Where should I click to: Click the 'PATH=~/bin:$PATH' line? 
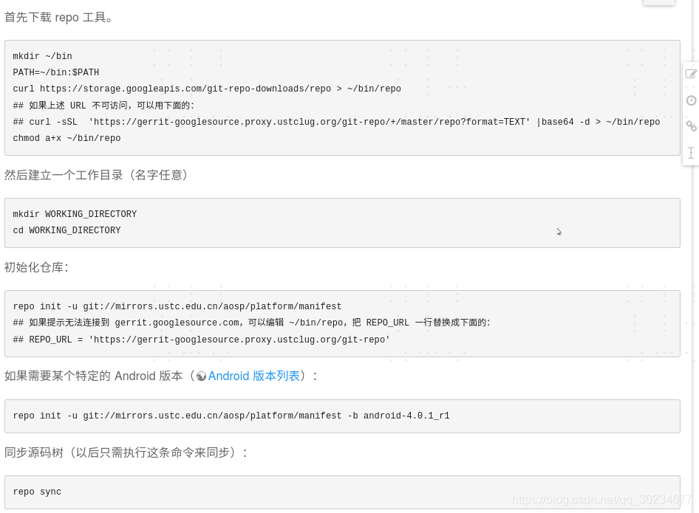(x=55, y=72)
